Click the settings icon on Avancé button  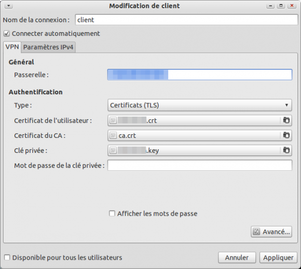[x=256, y=232]
